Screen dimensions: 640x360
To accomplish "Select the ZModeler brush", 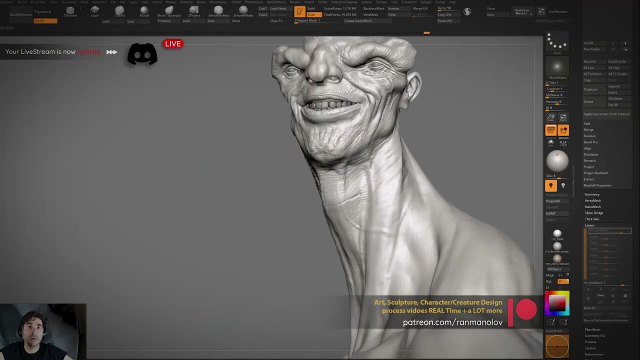I will click(70, 12).
